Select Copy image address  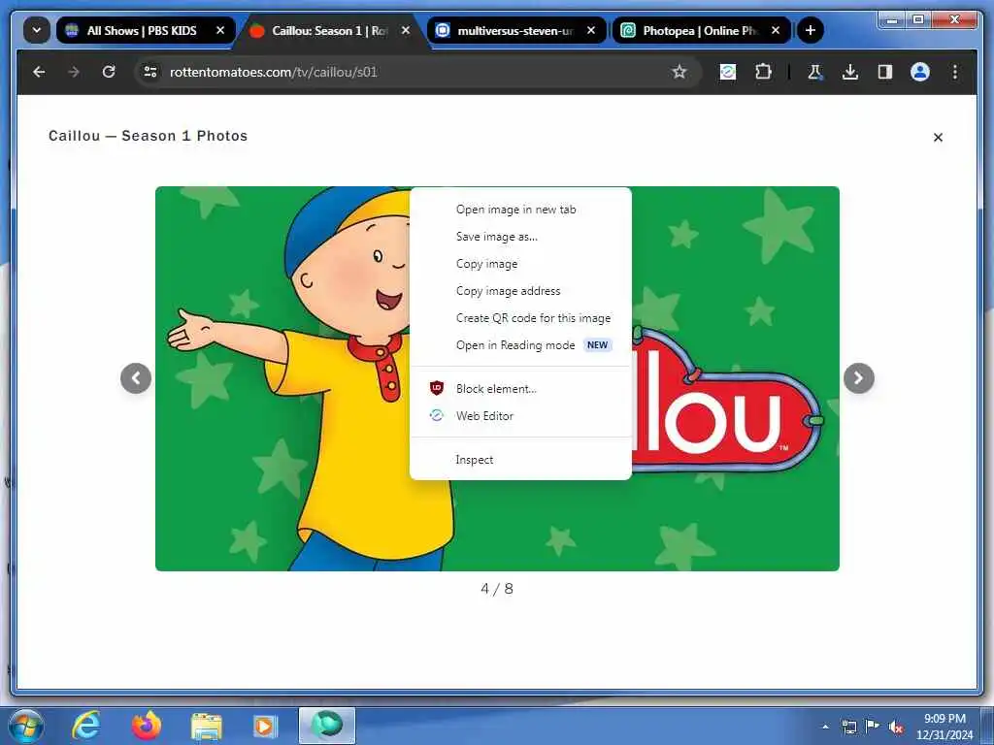(520, 291)
